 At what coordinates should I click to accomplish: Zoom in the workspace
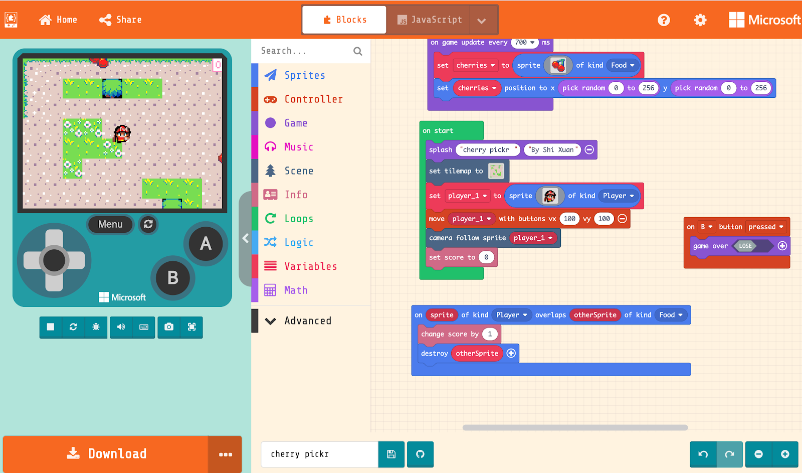pos(785,454)
